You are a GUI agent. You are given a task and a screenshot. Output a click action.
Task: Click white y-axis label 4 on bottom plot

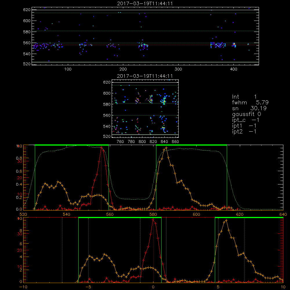point(21,257)
